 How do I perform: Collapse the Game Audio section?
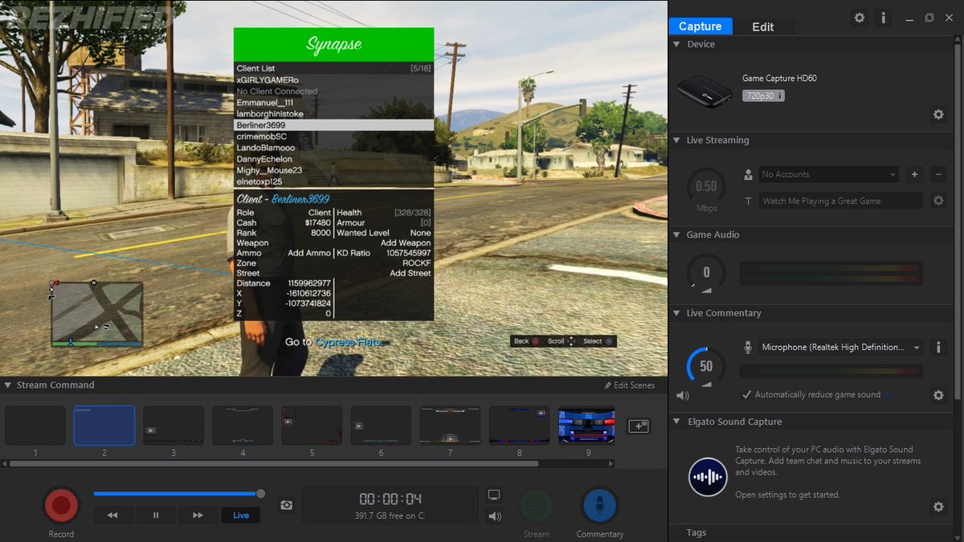[x=676, y=234]
